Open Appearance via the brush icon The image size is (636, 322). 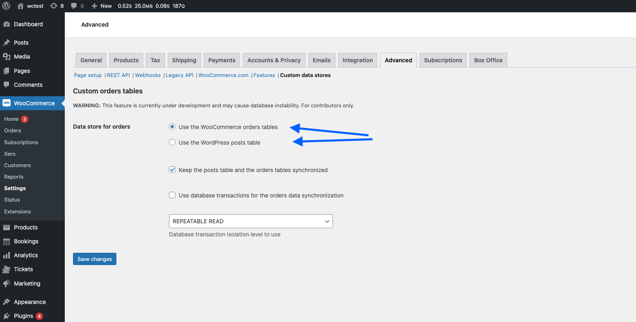tap(7, 302)
